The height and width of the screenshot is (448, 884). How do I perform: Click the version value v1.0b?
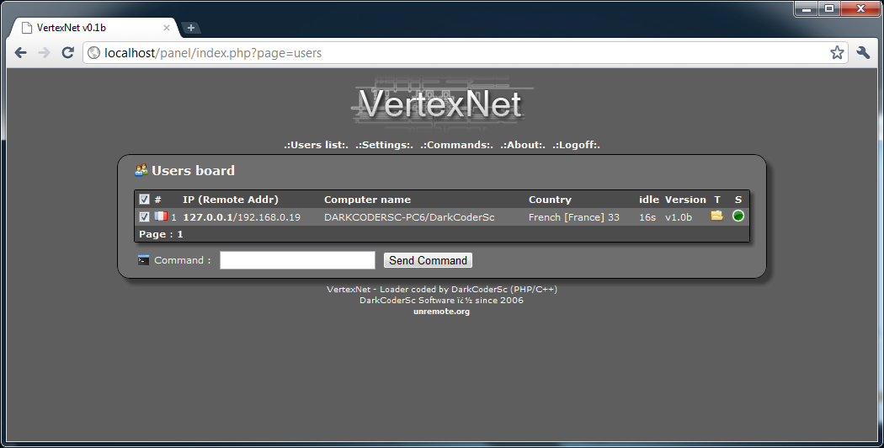(679, 217)
